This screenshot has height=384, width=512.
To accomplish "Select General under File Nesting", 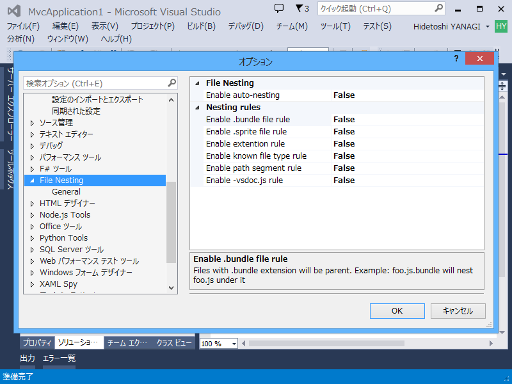I will coord(66,191).
